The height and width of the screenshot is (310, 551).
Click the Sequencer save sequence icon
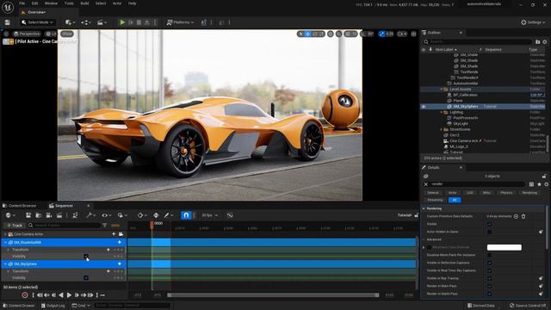pos(28,215)
